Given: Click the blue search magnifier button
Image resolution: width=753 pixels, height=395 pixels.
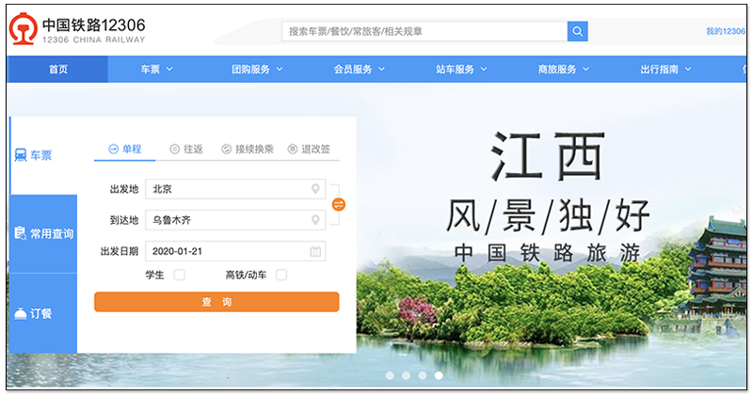Looking at the screenshot, I should pos(577,31).
